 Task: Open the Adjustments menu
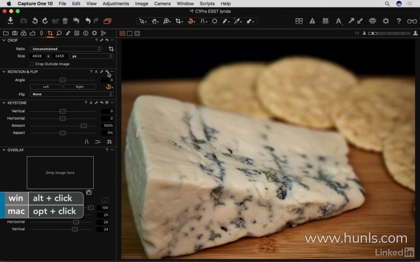[x=115, y=3]
